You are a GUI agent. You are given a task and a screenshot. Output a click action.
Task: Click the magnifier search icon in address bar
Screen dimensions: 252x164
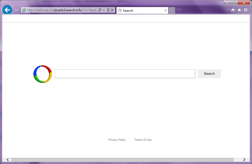coord(100,10)
